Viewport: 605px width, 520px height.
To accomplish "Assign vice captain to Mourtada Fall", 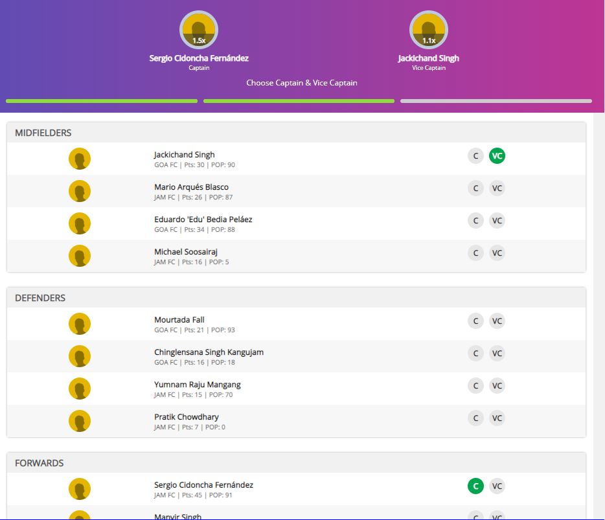I will pyautogui.click(x=497, y=321).
